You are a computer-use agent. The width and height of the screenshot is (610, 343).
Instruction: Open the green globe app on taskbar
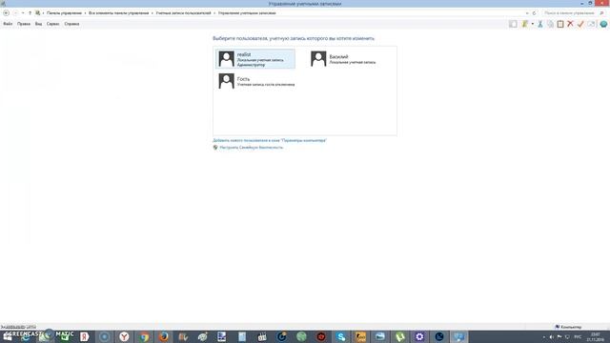301,336
